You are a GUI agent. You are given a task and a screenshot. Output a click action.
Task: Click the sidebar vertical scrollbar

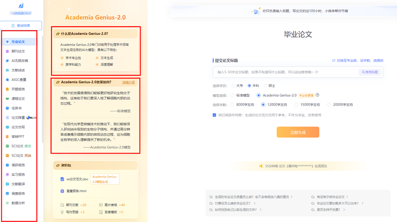(x=43, y=90)
